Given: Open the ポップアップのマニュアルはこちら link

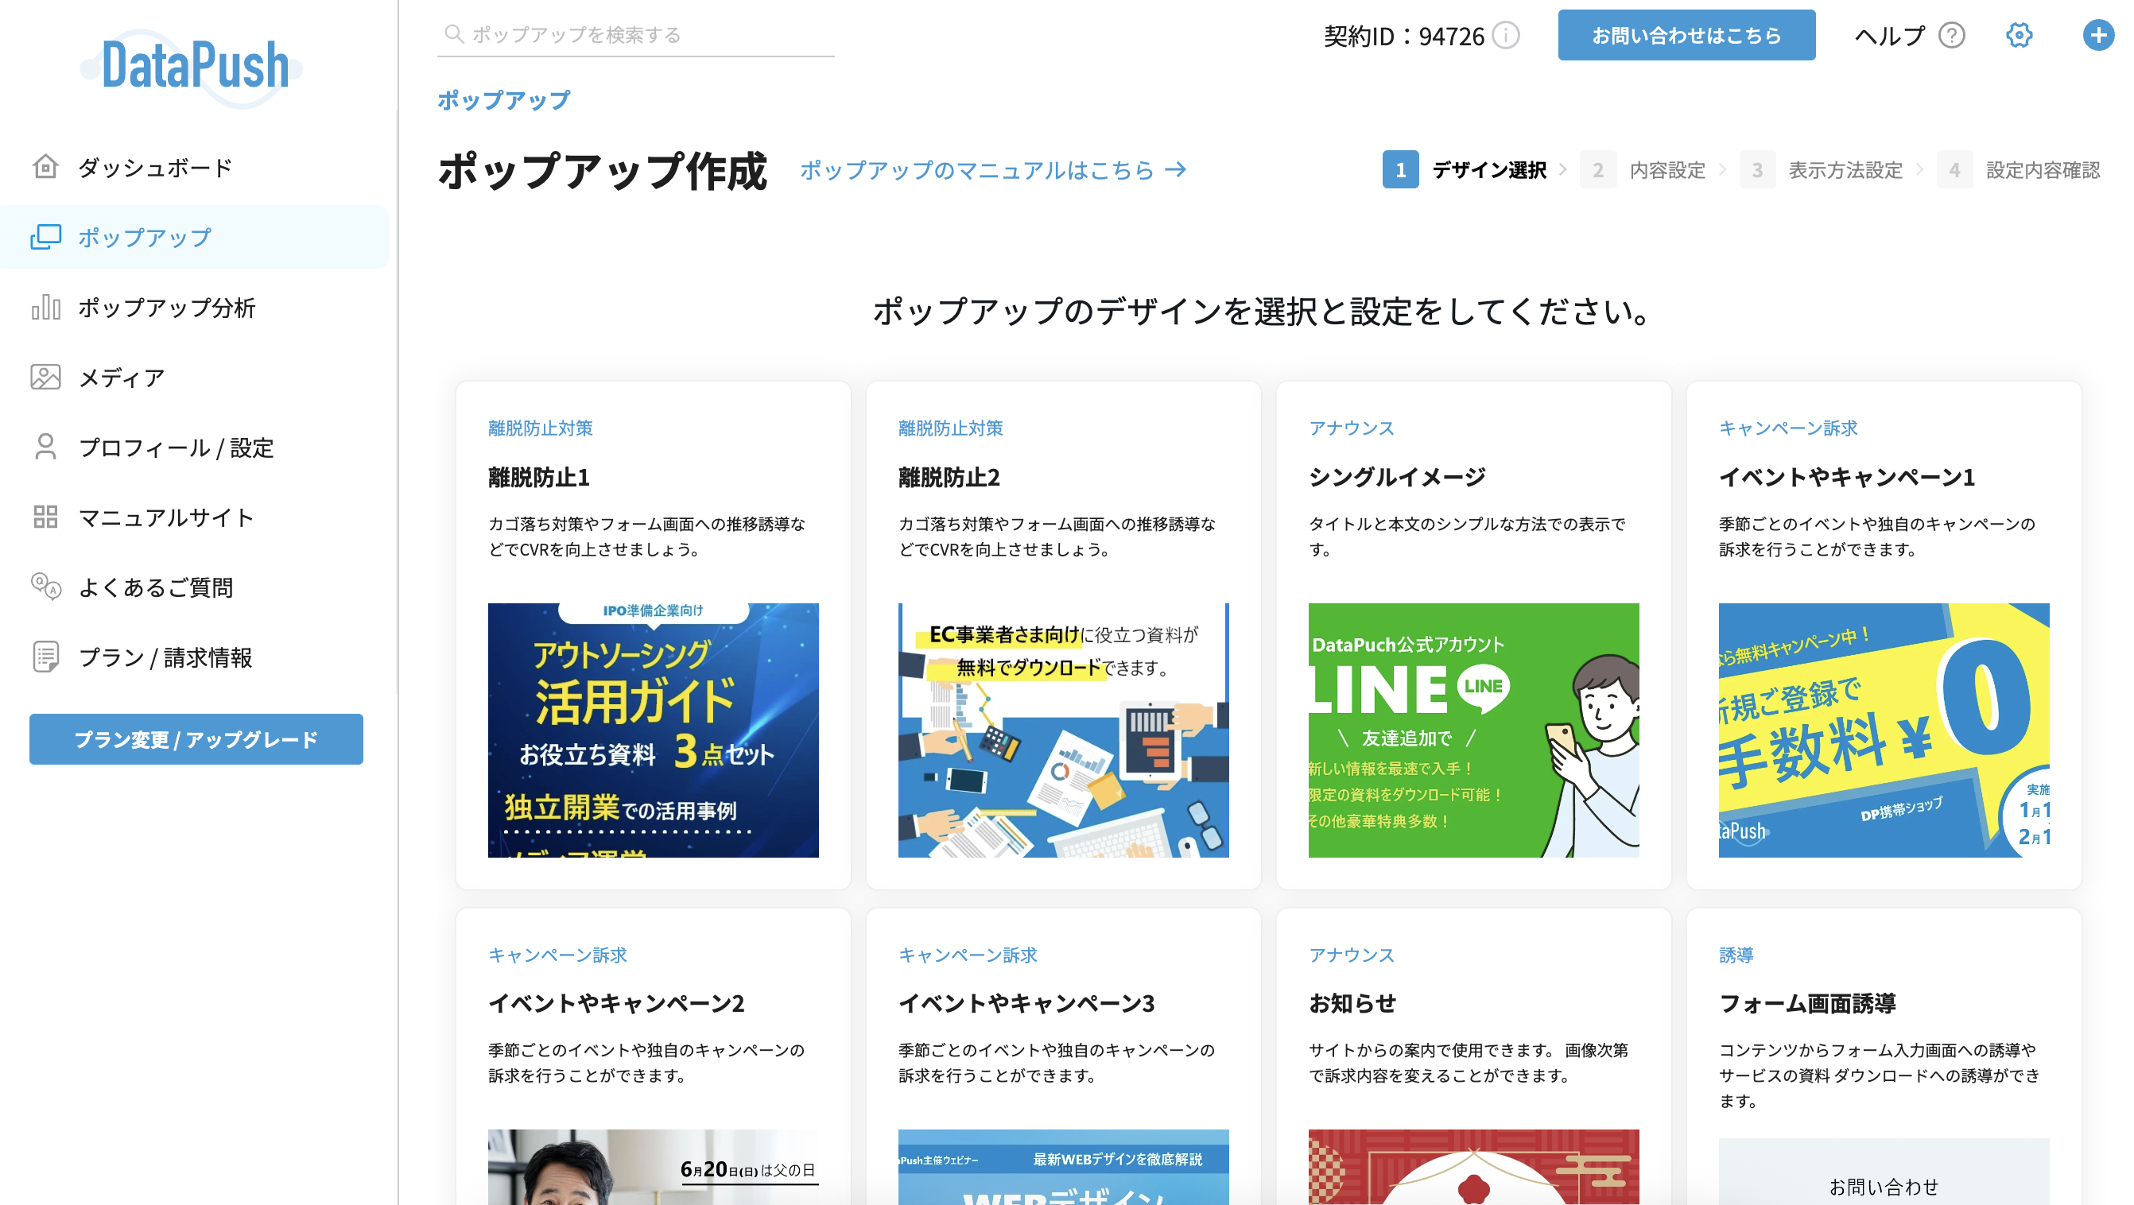Looking at the screenshot, I should (x=992, y=171).
